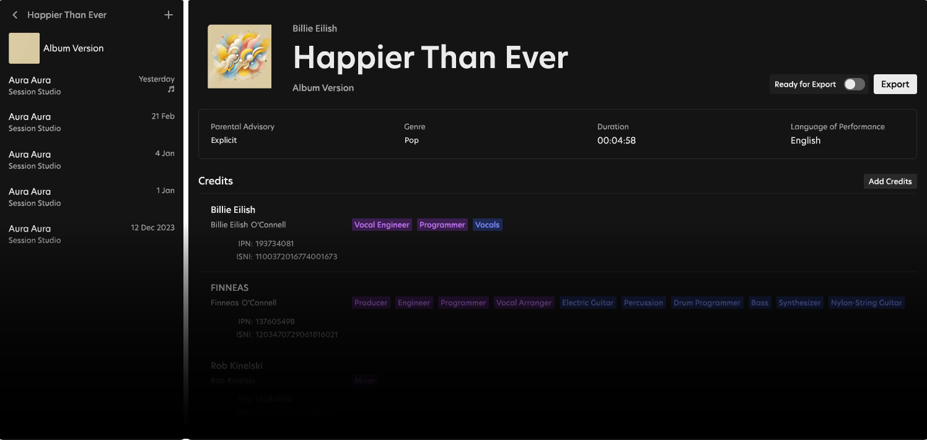Select the Drum Programmer tag

(707, 303)
